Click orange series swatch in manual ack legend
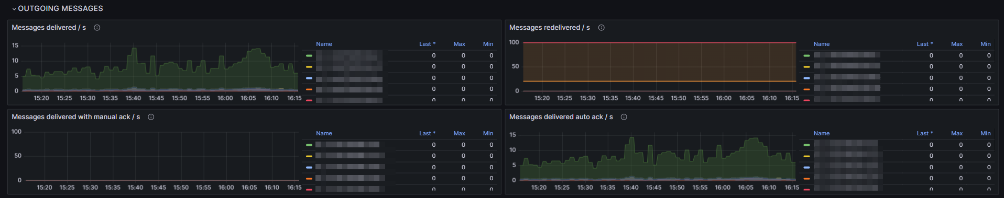Viewport: 1004px width, 198px height. coord(309,179)
